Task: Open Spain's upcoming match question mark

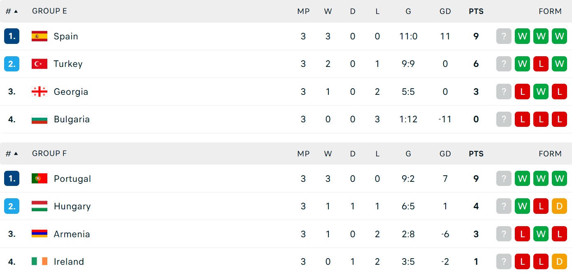Action: pyautogui.click(x=504, y=36)
